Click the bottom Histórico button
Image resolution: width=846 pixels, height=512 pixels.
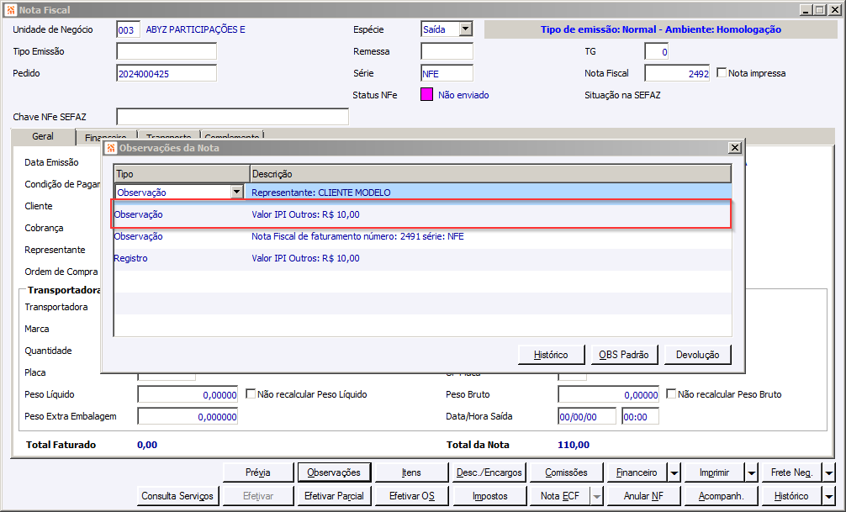click(x=791, y=496)
